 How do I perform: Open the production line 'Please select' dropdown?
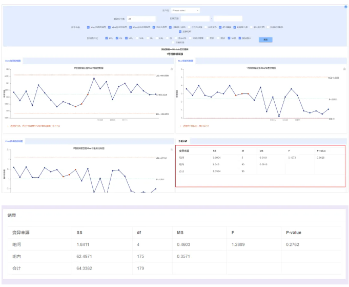(x=186, y=10)
